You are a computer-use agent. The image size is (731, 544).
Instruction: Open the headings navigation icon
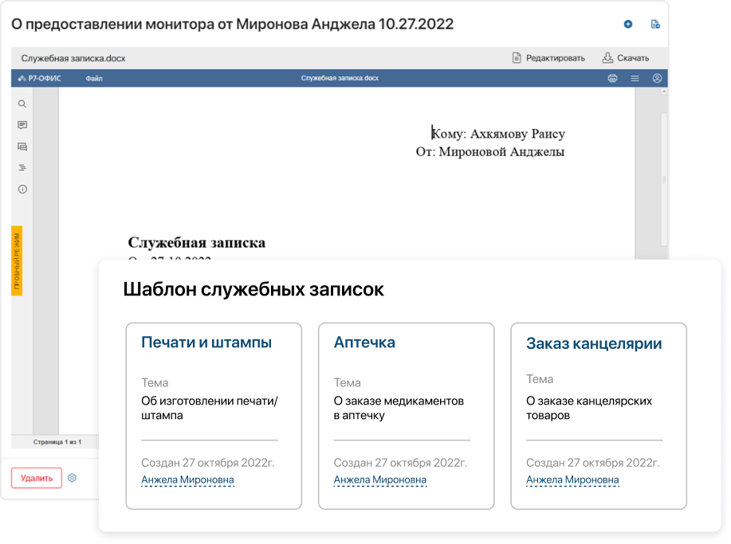22,167
